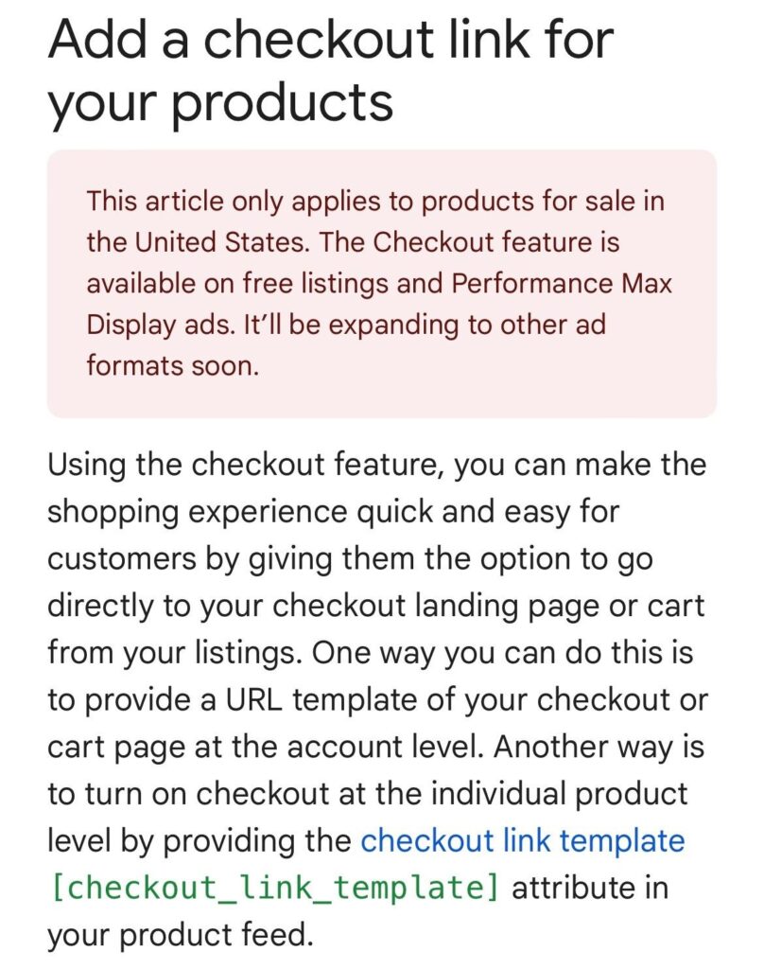764x969 pixels.
Task: Click 'formats soon.' at the notice end
Action: pos(172,366)
